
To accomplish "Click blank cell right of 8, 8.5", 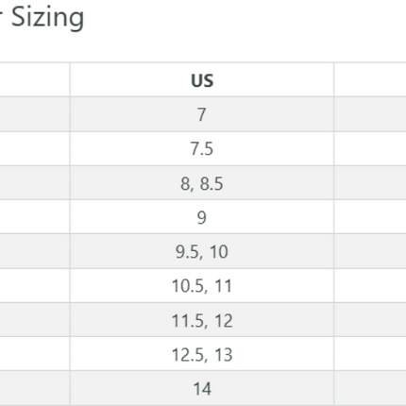I will [370, 182].
